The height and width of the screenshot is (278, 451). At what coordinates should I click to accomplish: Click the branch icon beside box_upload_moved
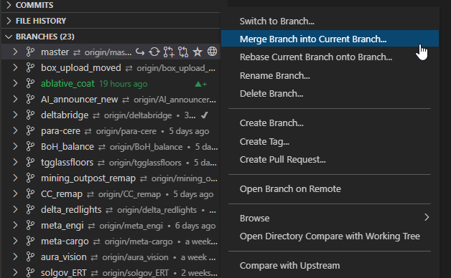point(30,67)
